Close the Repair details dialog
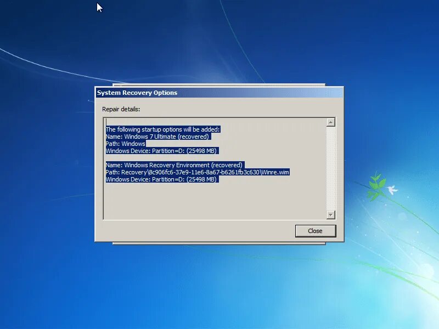439x329 pixels. click(316, 231)
